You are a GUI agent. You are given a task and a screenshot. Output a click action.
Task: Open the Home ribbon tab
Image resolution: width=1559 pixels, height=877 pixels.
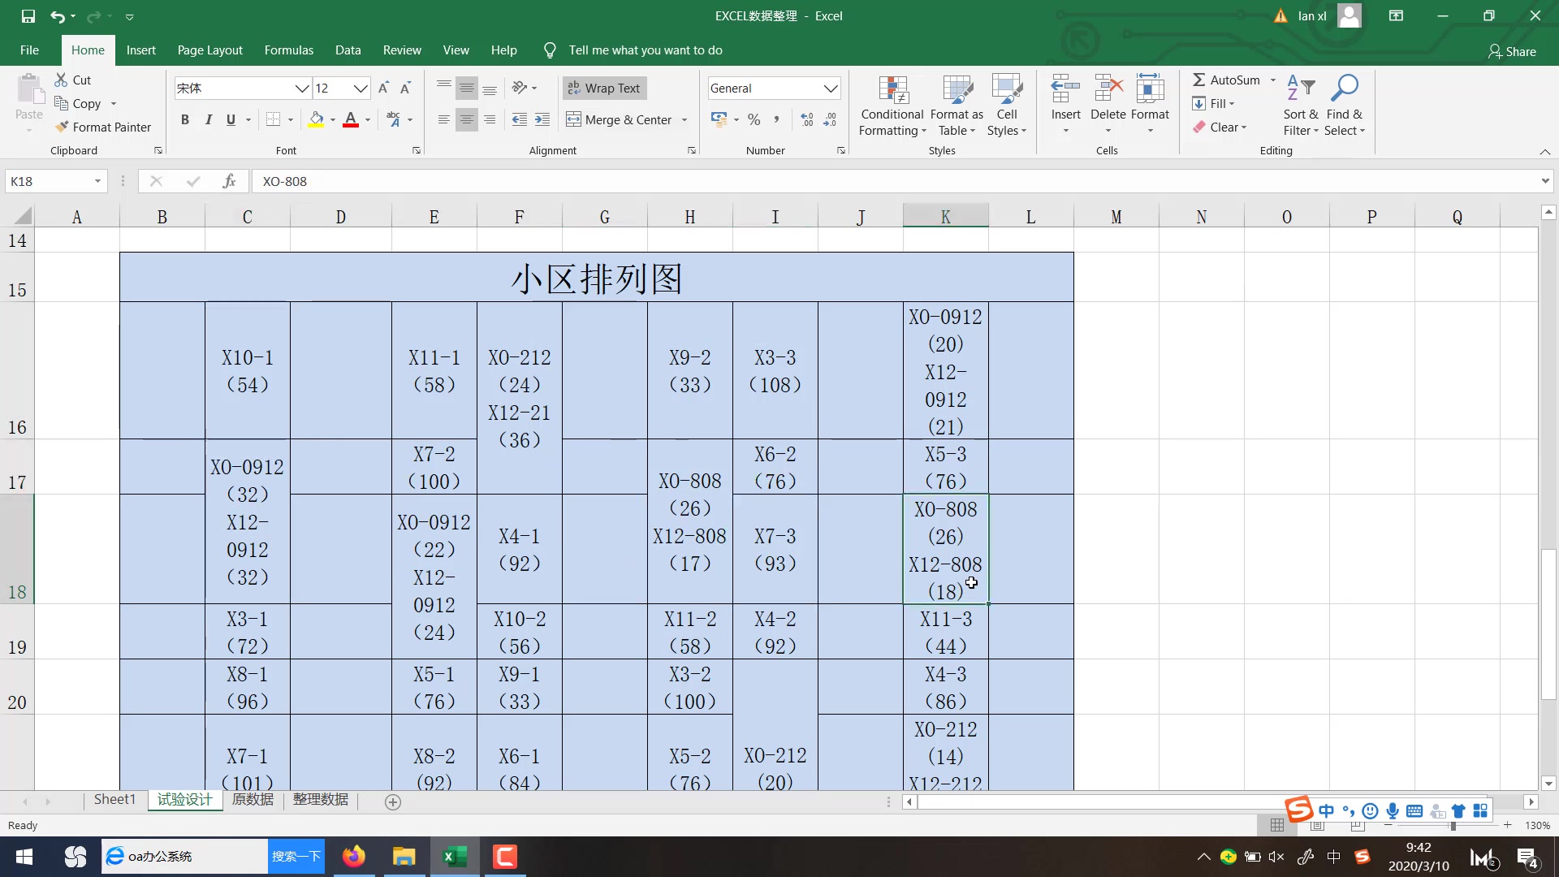(x=88, y=50)
